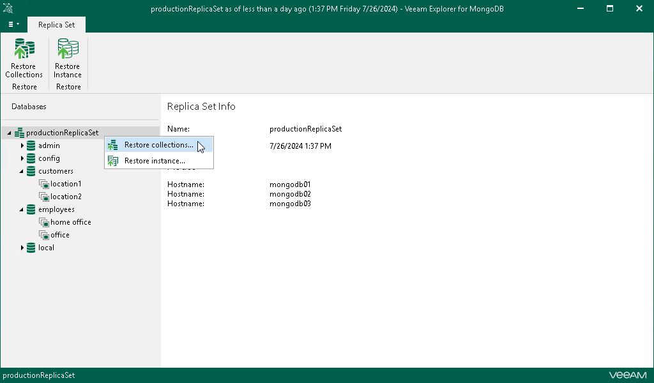
Task: Expand the local database node
Action: (22, 248)
